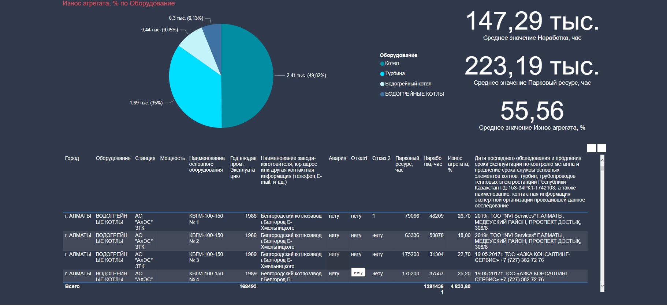This screenshot has width=667, height=306.
Task: Click the pie label '0,44 тыс. (9,05%)'
Action: click(x=160, y=30)
